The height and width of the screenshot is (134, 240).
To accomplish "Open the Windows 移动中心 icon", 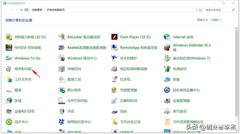I will coord(62,58).
